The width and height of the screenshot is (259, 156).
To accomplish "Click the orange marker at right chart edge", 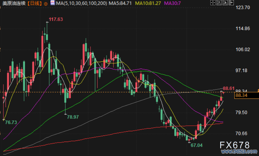I will pyautogui.click(x=258, y=90).
